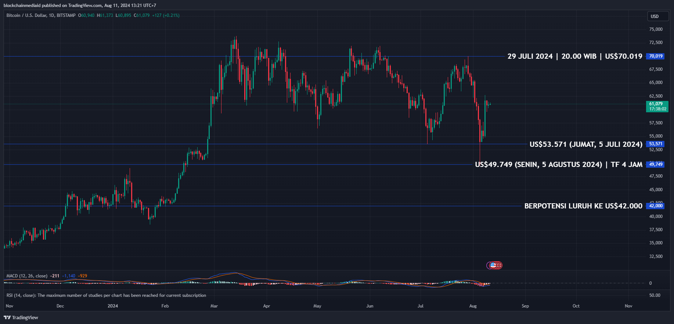Select the 49,749 blue price label
The image size is (674, 324).
[656, 164]
